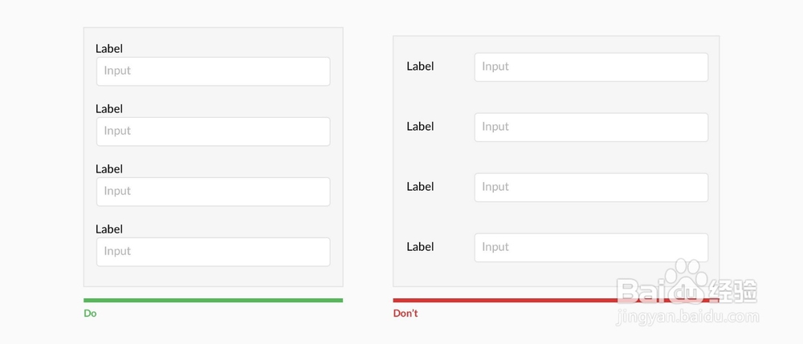The width and height of the screenshot is (803, 344).
Task: Click the first input in the Do form
Action: tap(213, 71)
